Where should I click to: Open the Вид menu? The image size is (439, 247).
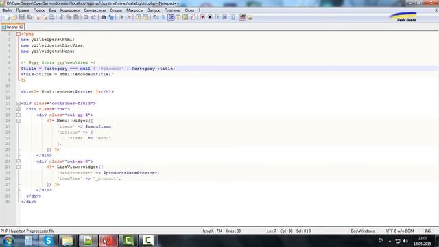[52, 10]
